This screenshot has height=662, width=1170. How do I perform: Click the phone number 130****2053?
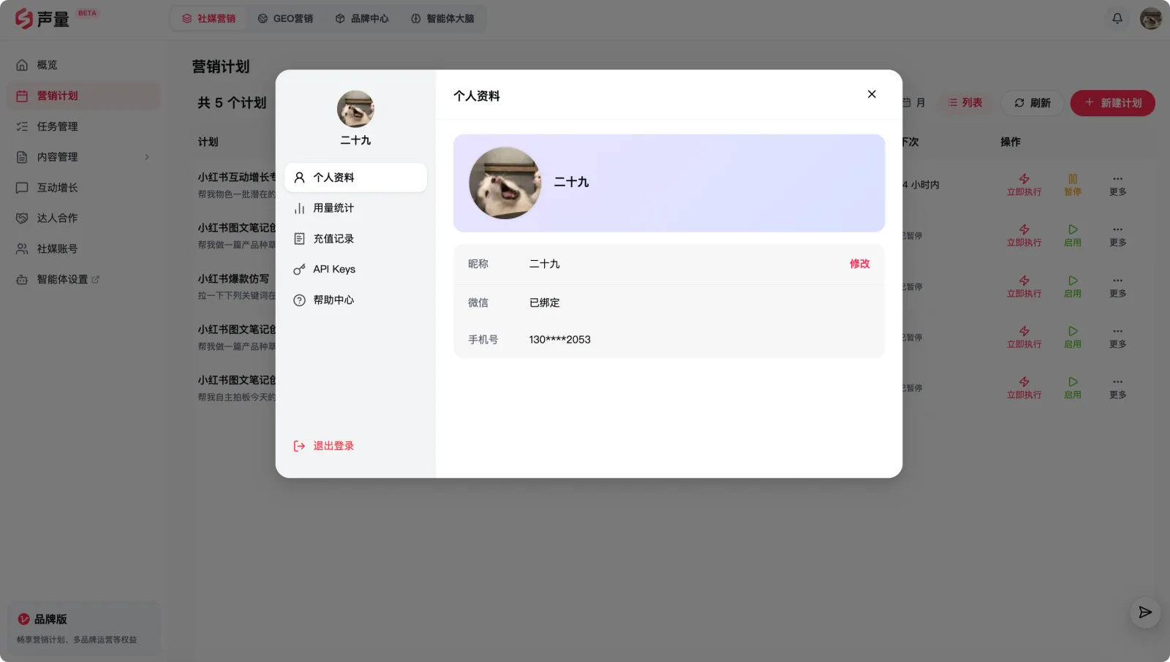[x=559, y=340]
